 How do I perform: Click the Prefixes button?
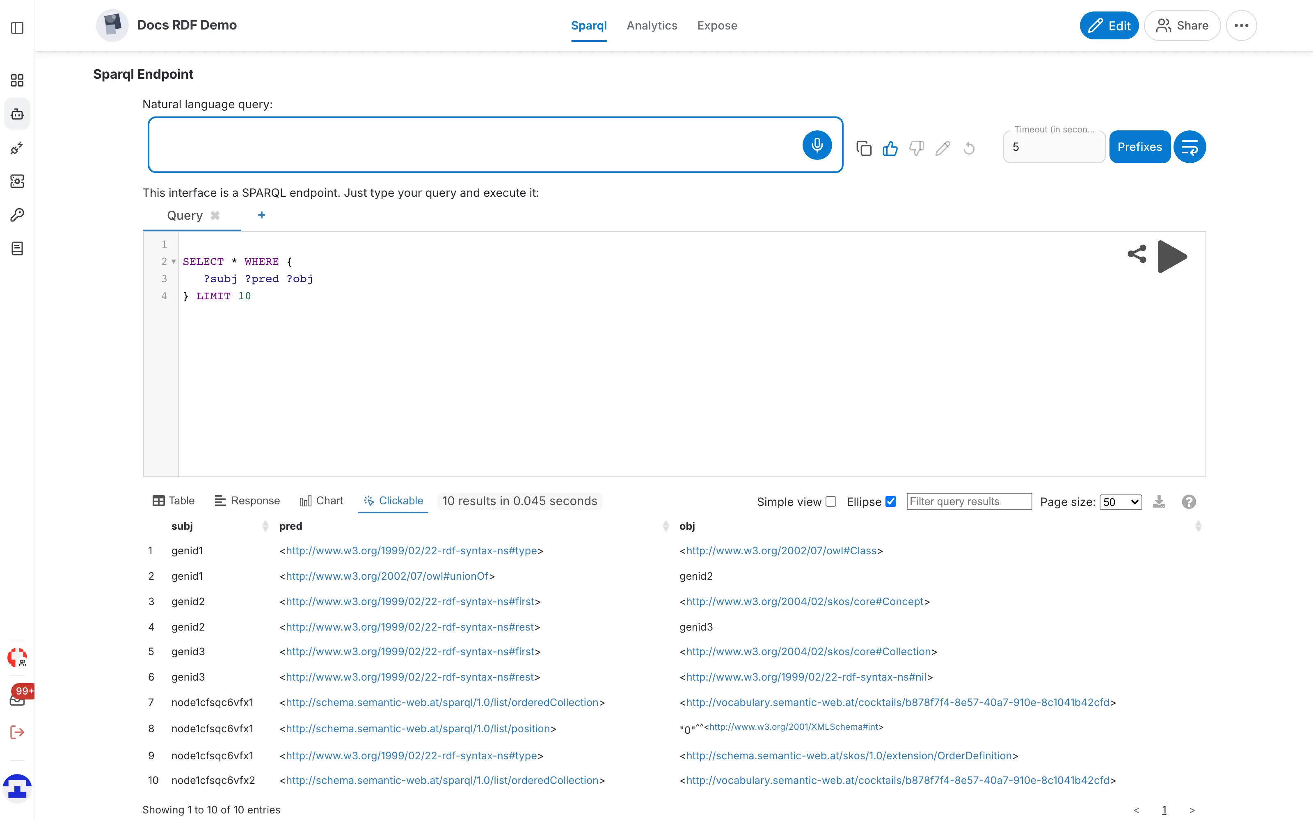(1139, 147)
